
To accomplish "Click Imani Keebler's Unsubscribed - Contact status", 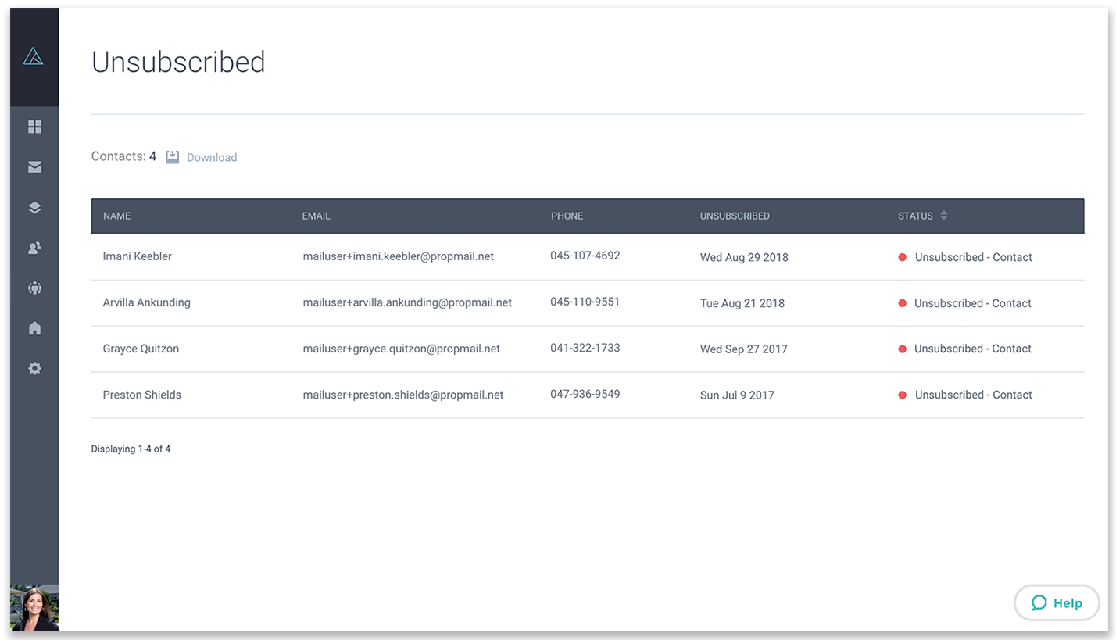I will 974,257.
